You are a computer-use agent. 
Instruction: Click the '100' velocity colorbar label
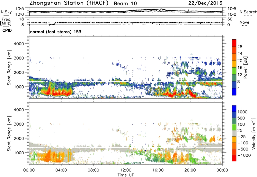coord(241,124)
